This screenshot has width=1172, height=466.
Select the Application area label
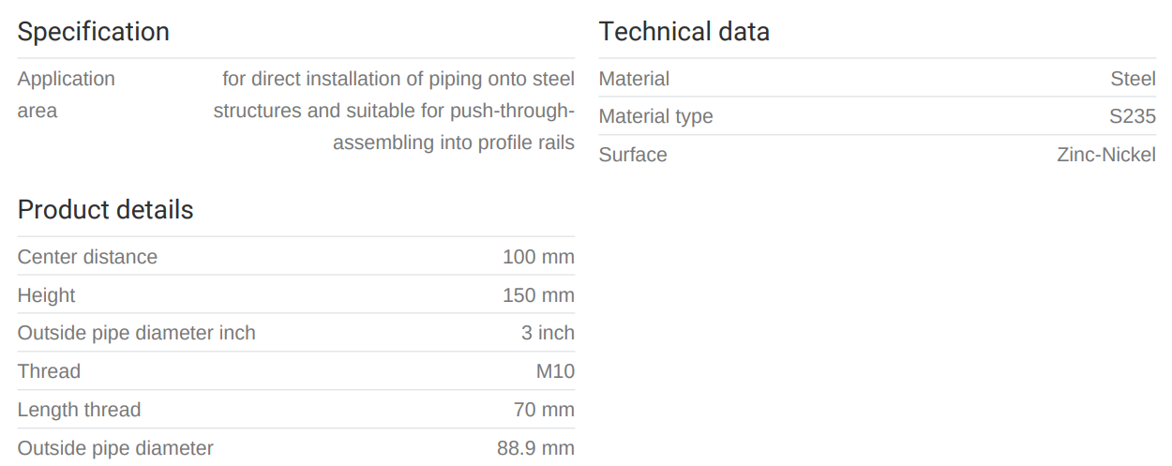(66, 95)
